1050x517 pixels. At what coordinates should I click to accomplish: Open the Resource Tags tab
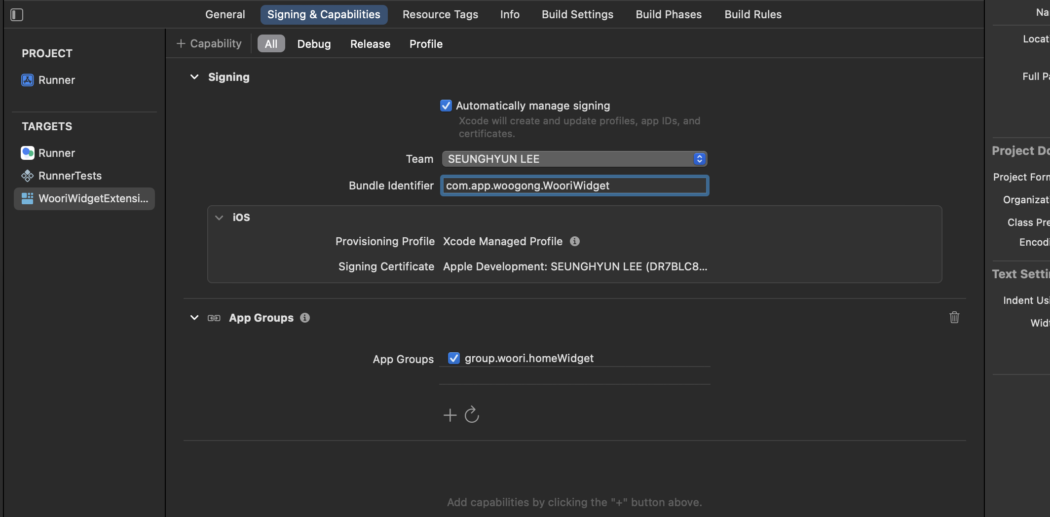[x=440, y=14]
